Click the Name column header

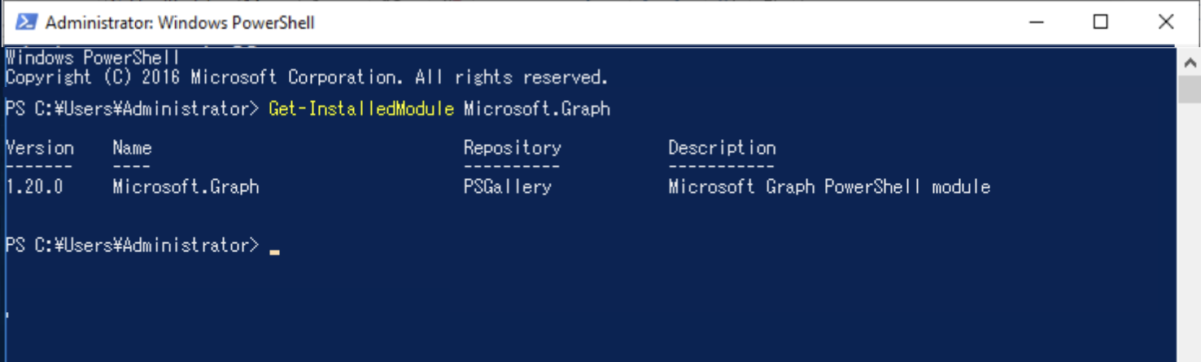coord(133,148)
